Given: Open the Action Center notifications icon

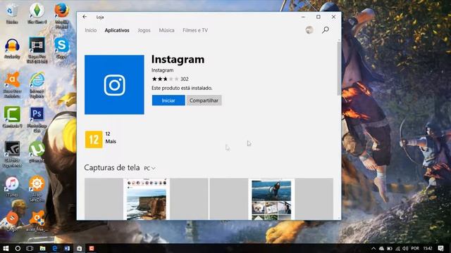Looking at the screenshot, I should point(441,248).
